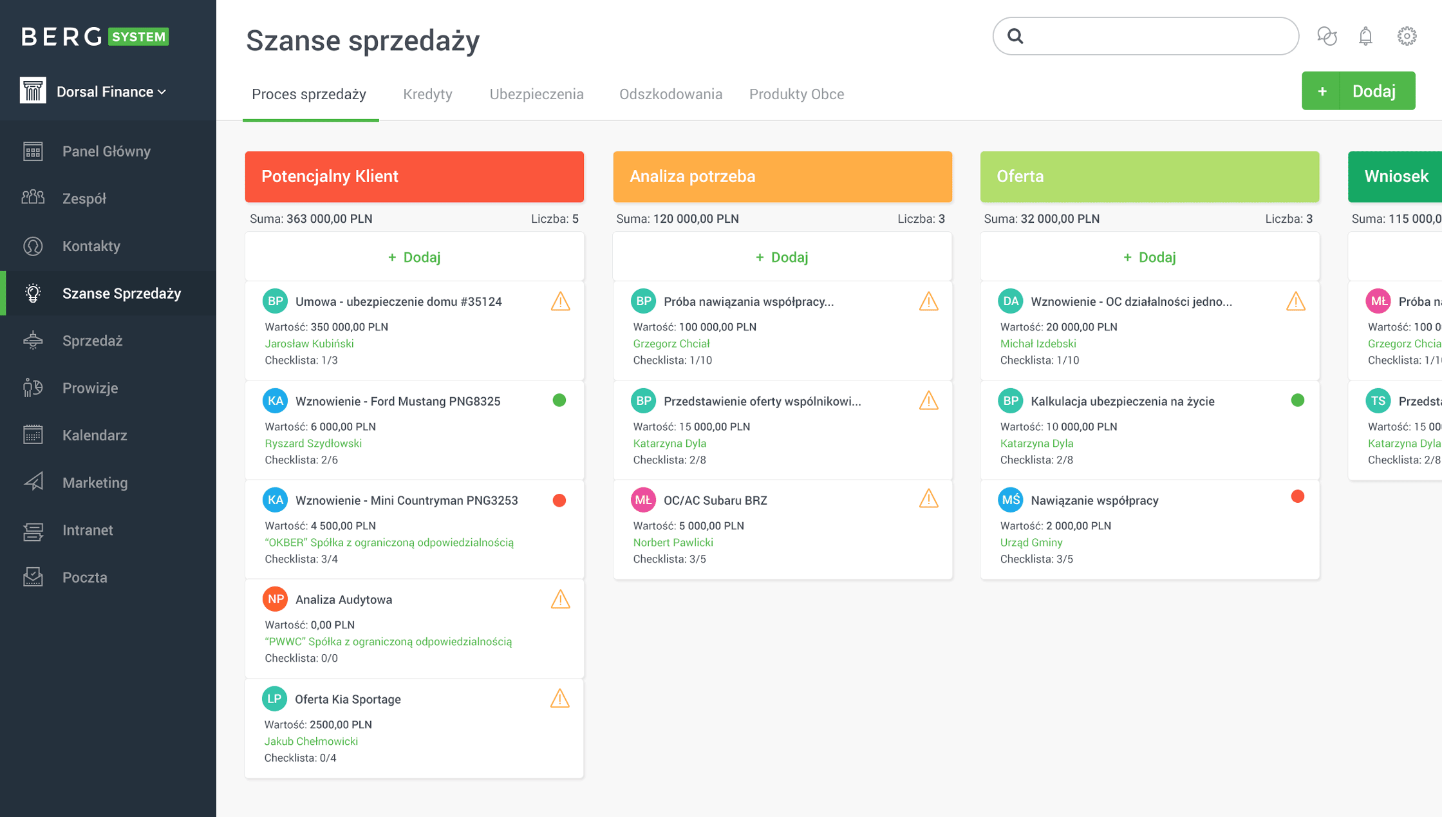
Task: Click the NP avatar on Analiza Audytowa
Action: tap(276, 599)
